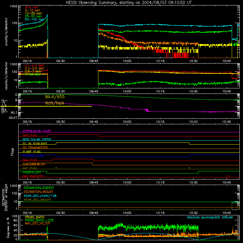Select the GOES-12 W m-2 axis label
243x243 pixels.
coord(4,106)
